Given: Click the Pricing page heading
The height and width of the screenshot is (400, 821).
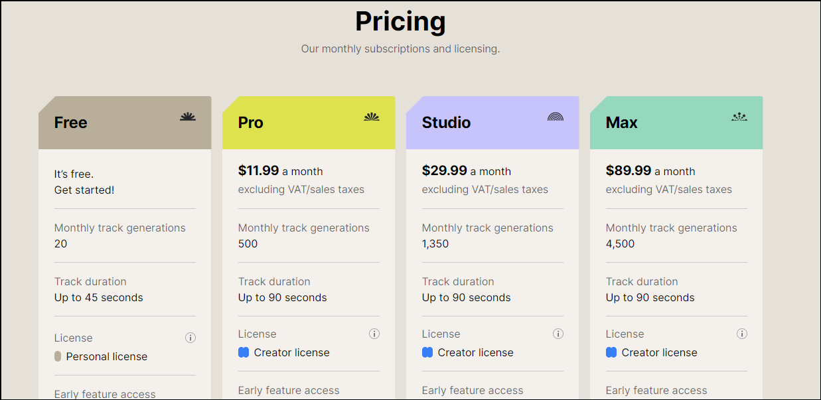Looking at the screenshot, I should point(400,21).
